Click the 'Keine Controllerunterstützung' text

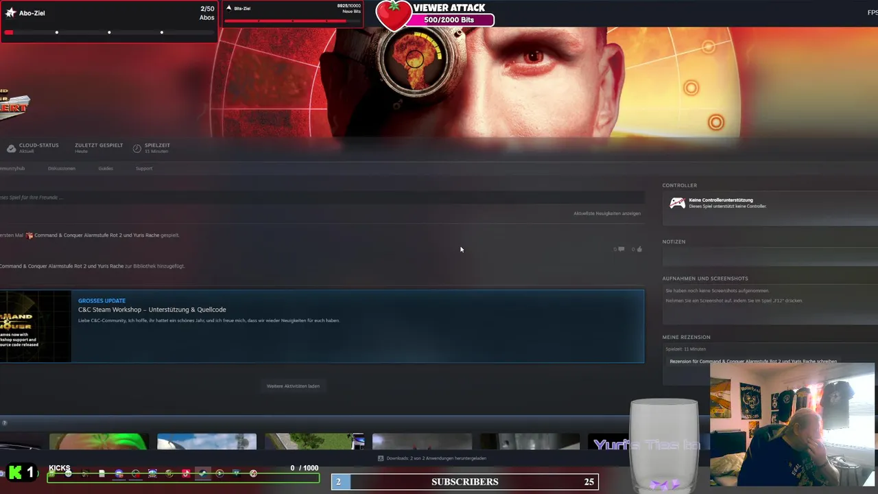pyautogui.click(x=721, y=200)
